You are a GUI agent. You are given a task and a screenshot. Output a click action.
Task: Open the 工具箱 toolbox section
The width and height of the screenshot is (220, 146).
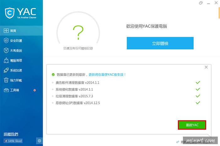point(21,90)
